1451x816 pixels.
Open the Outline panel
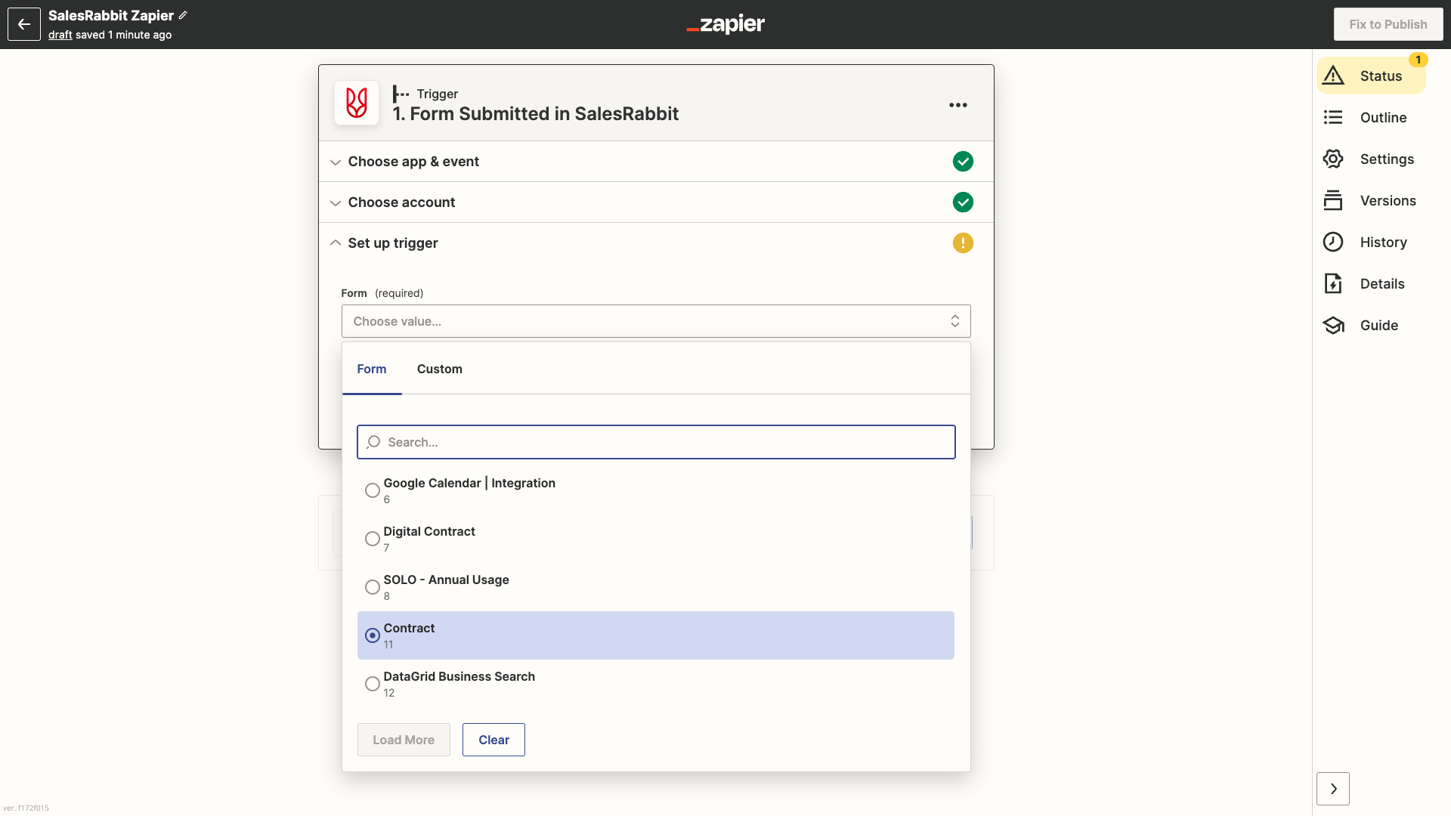coord(1371,117)
